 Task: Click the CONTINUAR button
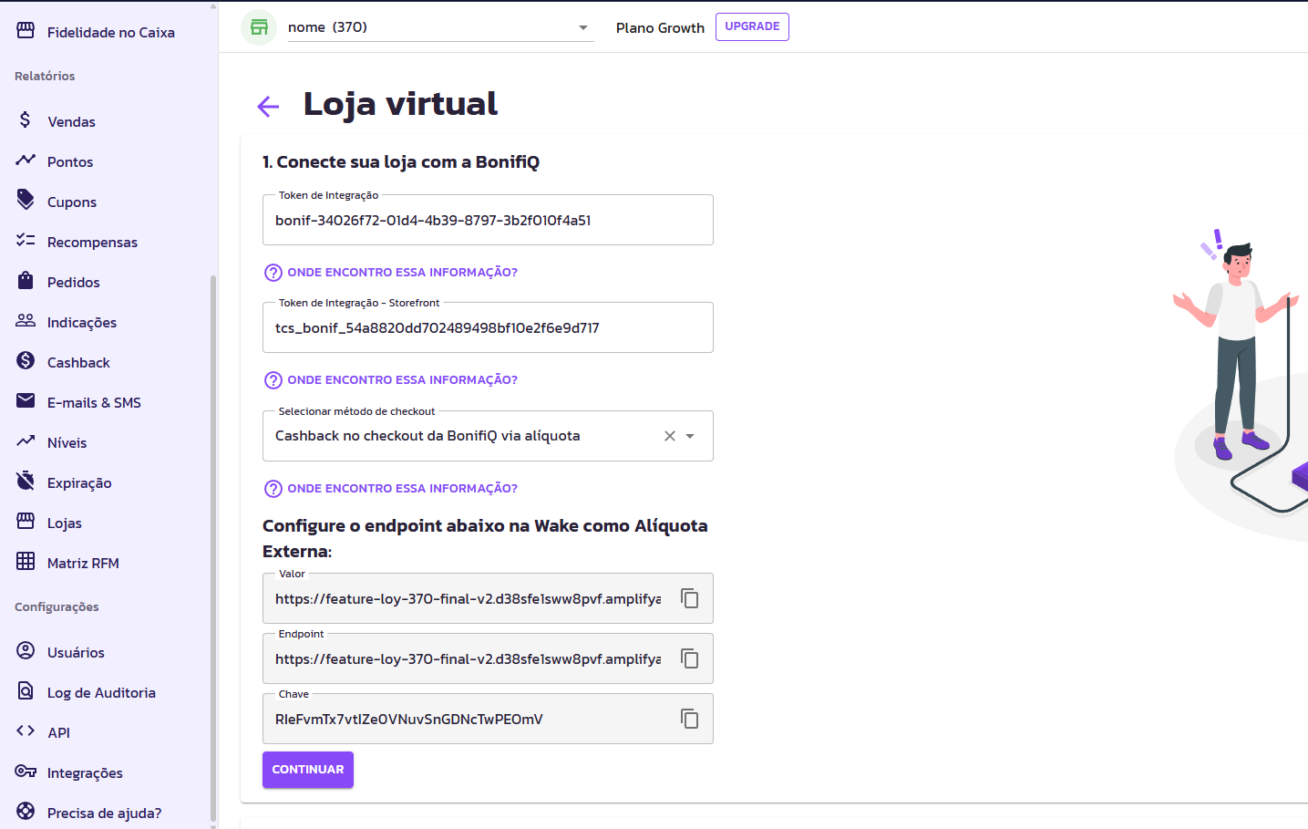[x=308, y=769]
